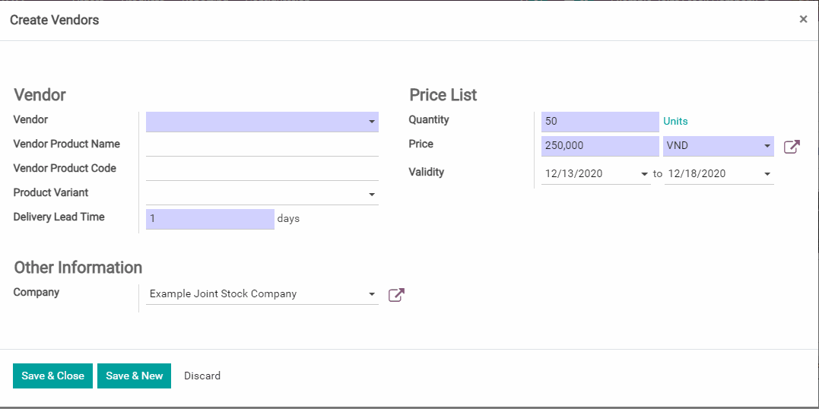Focus the Vendor Product Name field

click(x=262, y=146)
